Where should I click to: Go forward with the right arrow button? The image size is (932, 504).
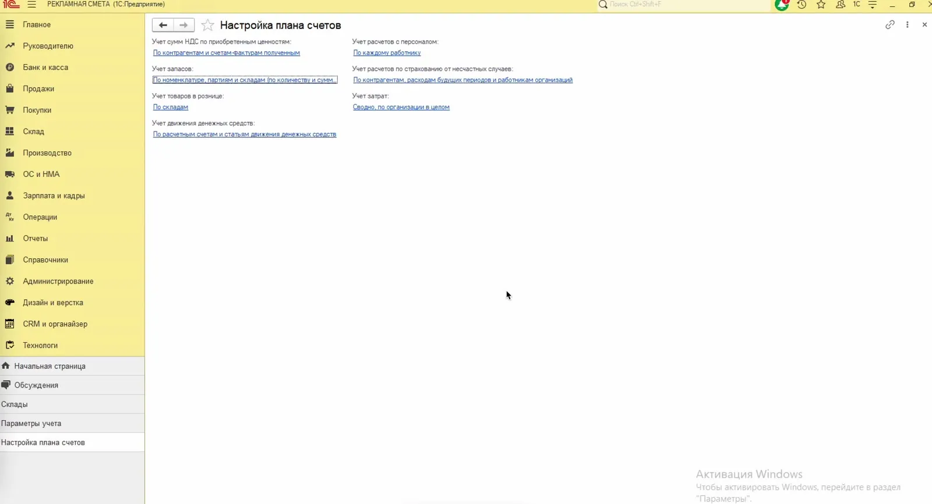183,25
